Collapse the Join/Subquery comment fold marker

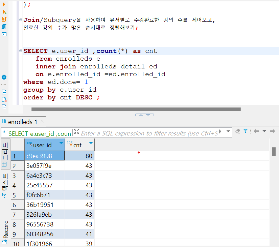(x=21, y=20)
